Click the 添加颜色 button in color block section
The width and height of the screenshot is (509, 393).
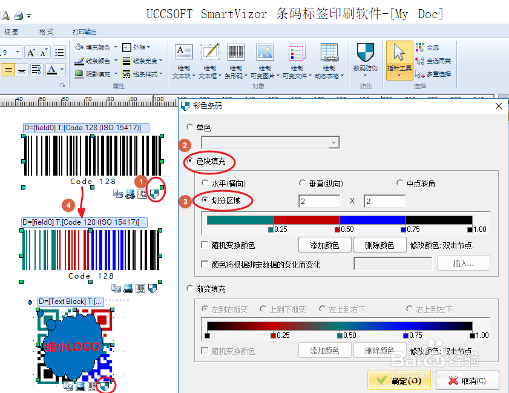coord(324,245)
